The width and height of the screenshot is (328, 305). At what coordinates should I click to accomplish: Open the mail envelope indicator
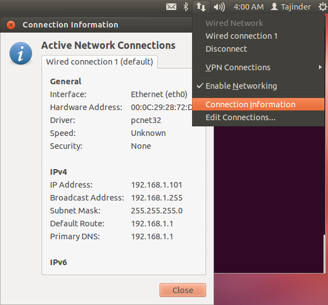coord(171,7)
